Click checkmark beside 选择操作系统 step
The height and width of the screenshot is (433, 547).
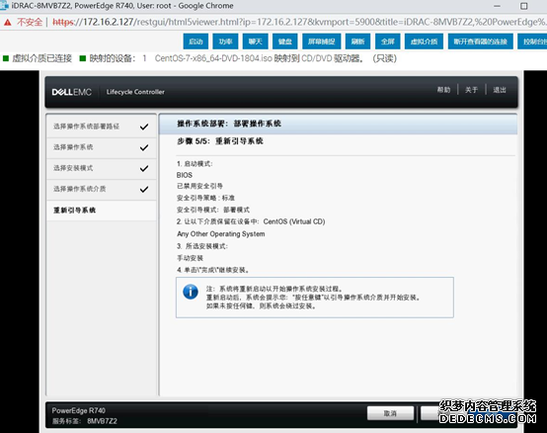pyautogui.click(x=144, y=147)
